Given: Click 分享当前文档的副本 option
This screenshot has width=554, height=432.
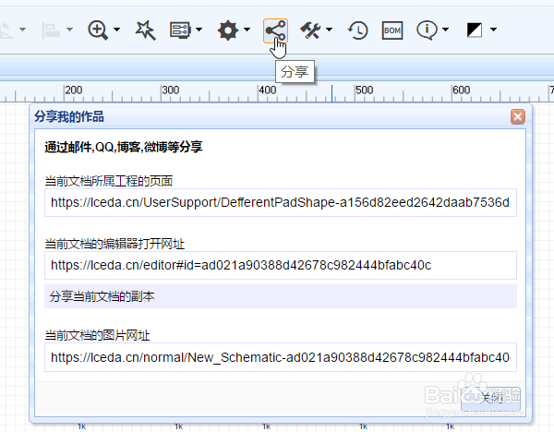Looking at the screenshot, I should (x=281, y=296).
